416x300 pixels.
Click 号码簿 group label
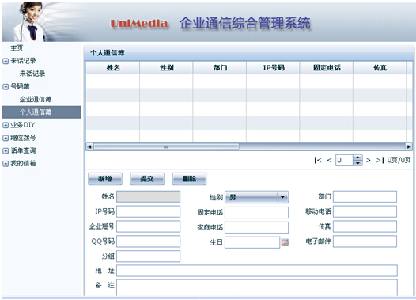tap(20, 86)
